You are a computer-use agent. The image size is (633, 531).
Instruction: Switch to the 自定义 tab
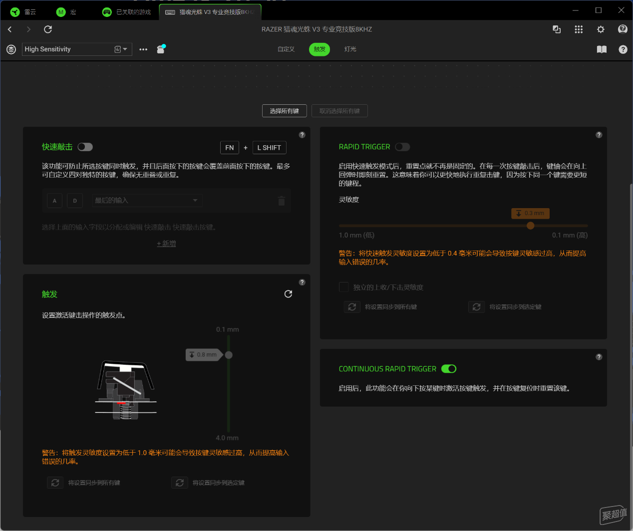[x=286, y=49]
